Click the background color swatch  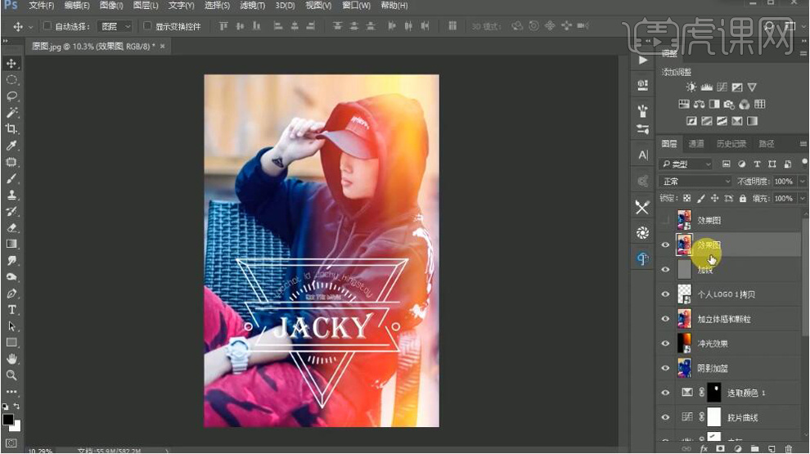(16, 427)
